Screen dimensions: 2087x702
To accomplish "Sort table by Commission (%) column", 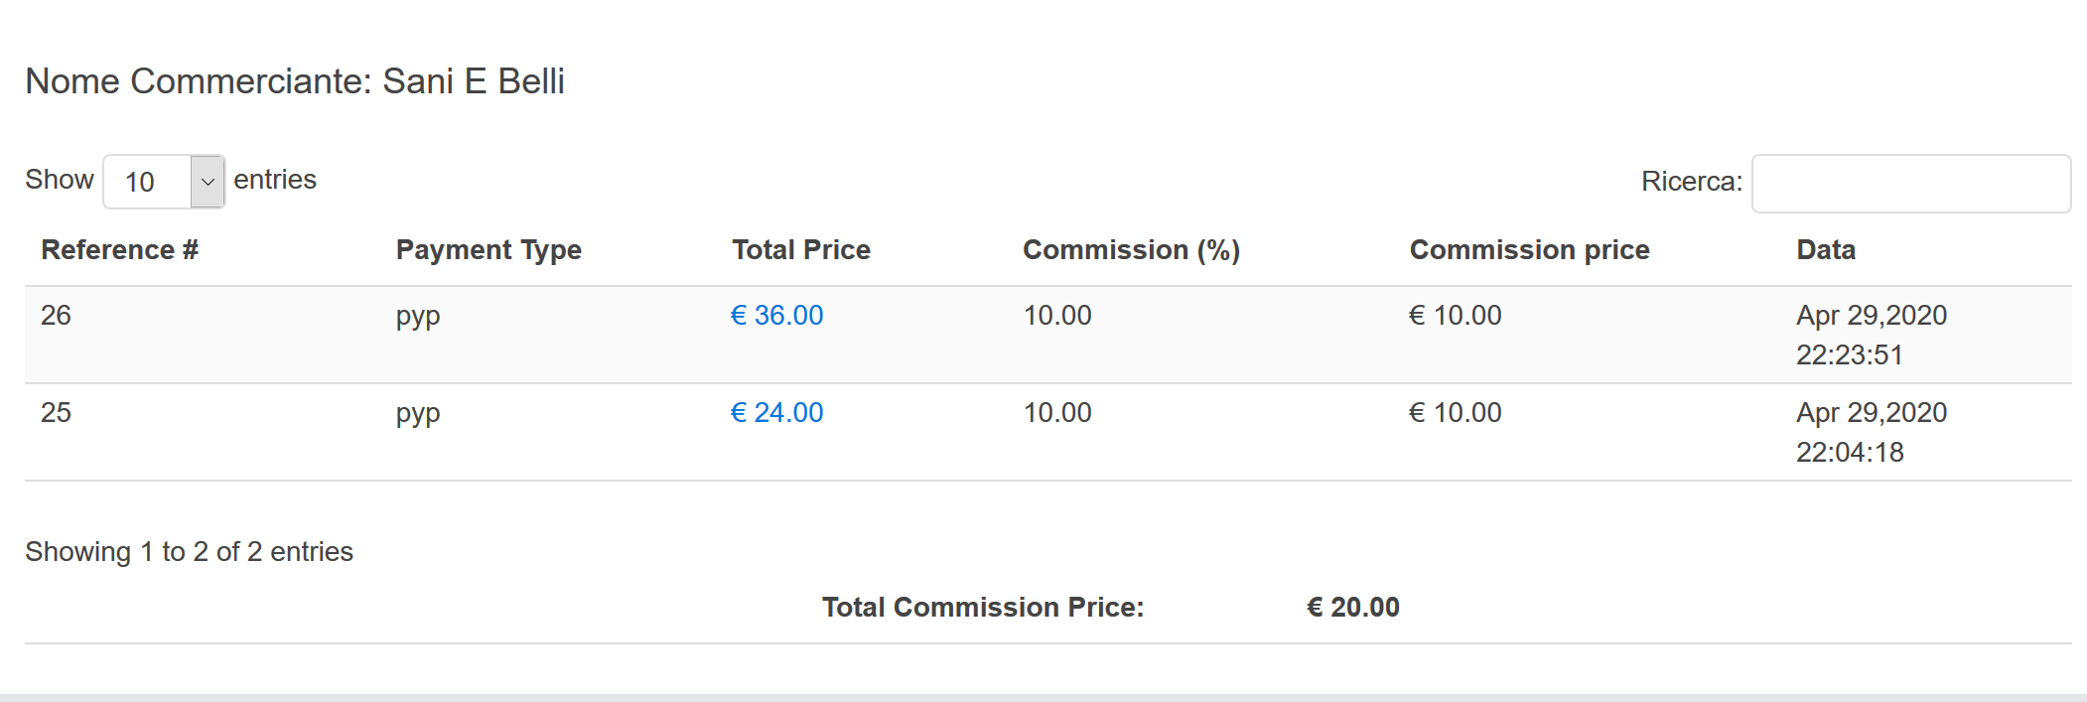I will 1131,250.
